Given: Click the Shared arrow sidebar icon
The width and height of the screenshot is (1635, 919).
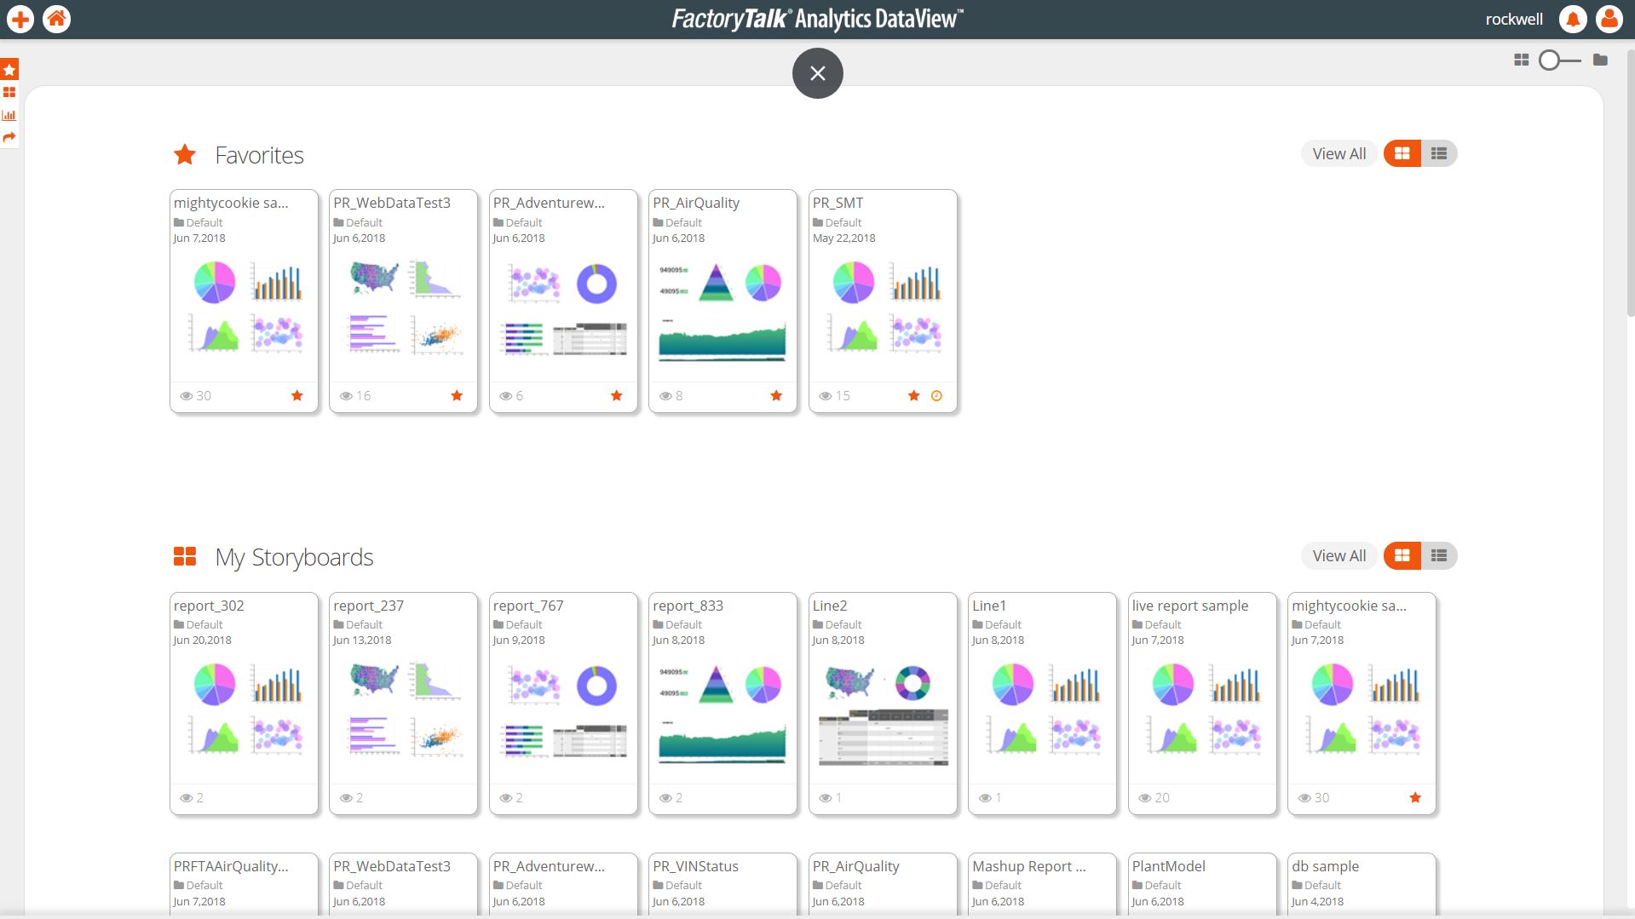Looking at the screenshot, I should coord(9,137).
